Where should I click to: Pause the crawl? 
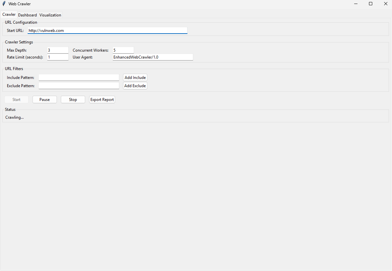(45, 100)
